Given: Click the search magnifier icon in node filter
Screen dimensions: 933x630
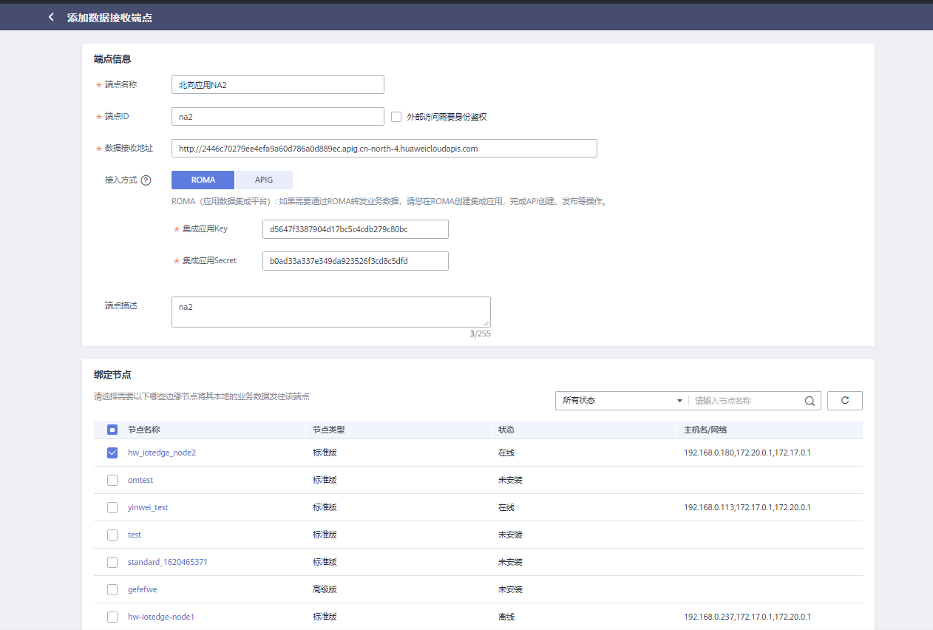Looking at the screenshot, I should tap(810, 401).
